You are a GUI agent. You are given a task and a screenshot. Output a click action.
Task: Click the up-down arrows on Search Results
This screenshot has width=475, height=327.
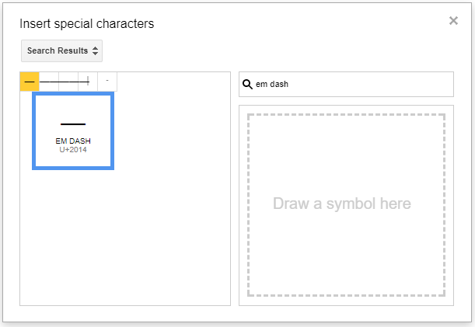point(95,51)
